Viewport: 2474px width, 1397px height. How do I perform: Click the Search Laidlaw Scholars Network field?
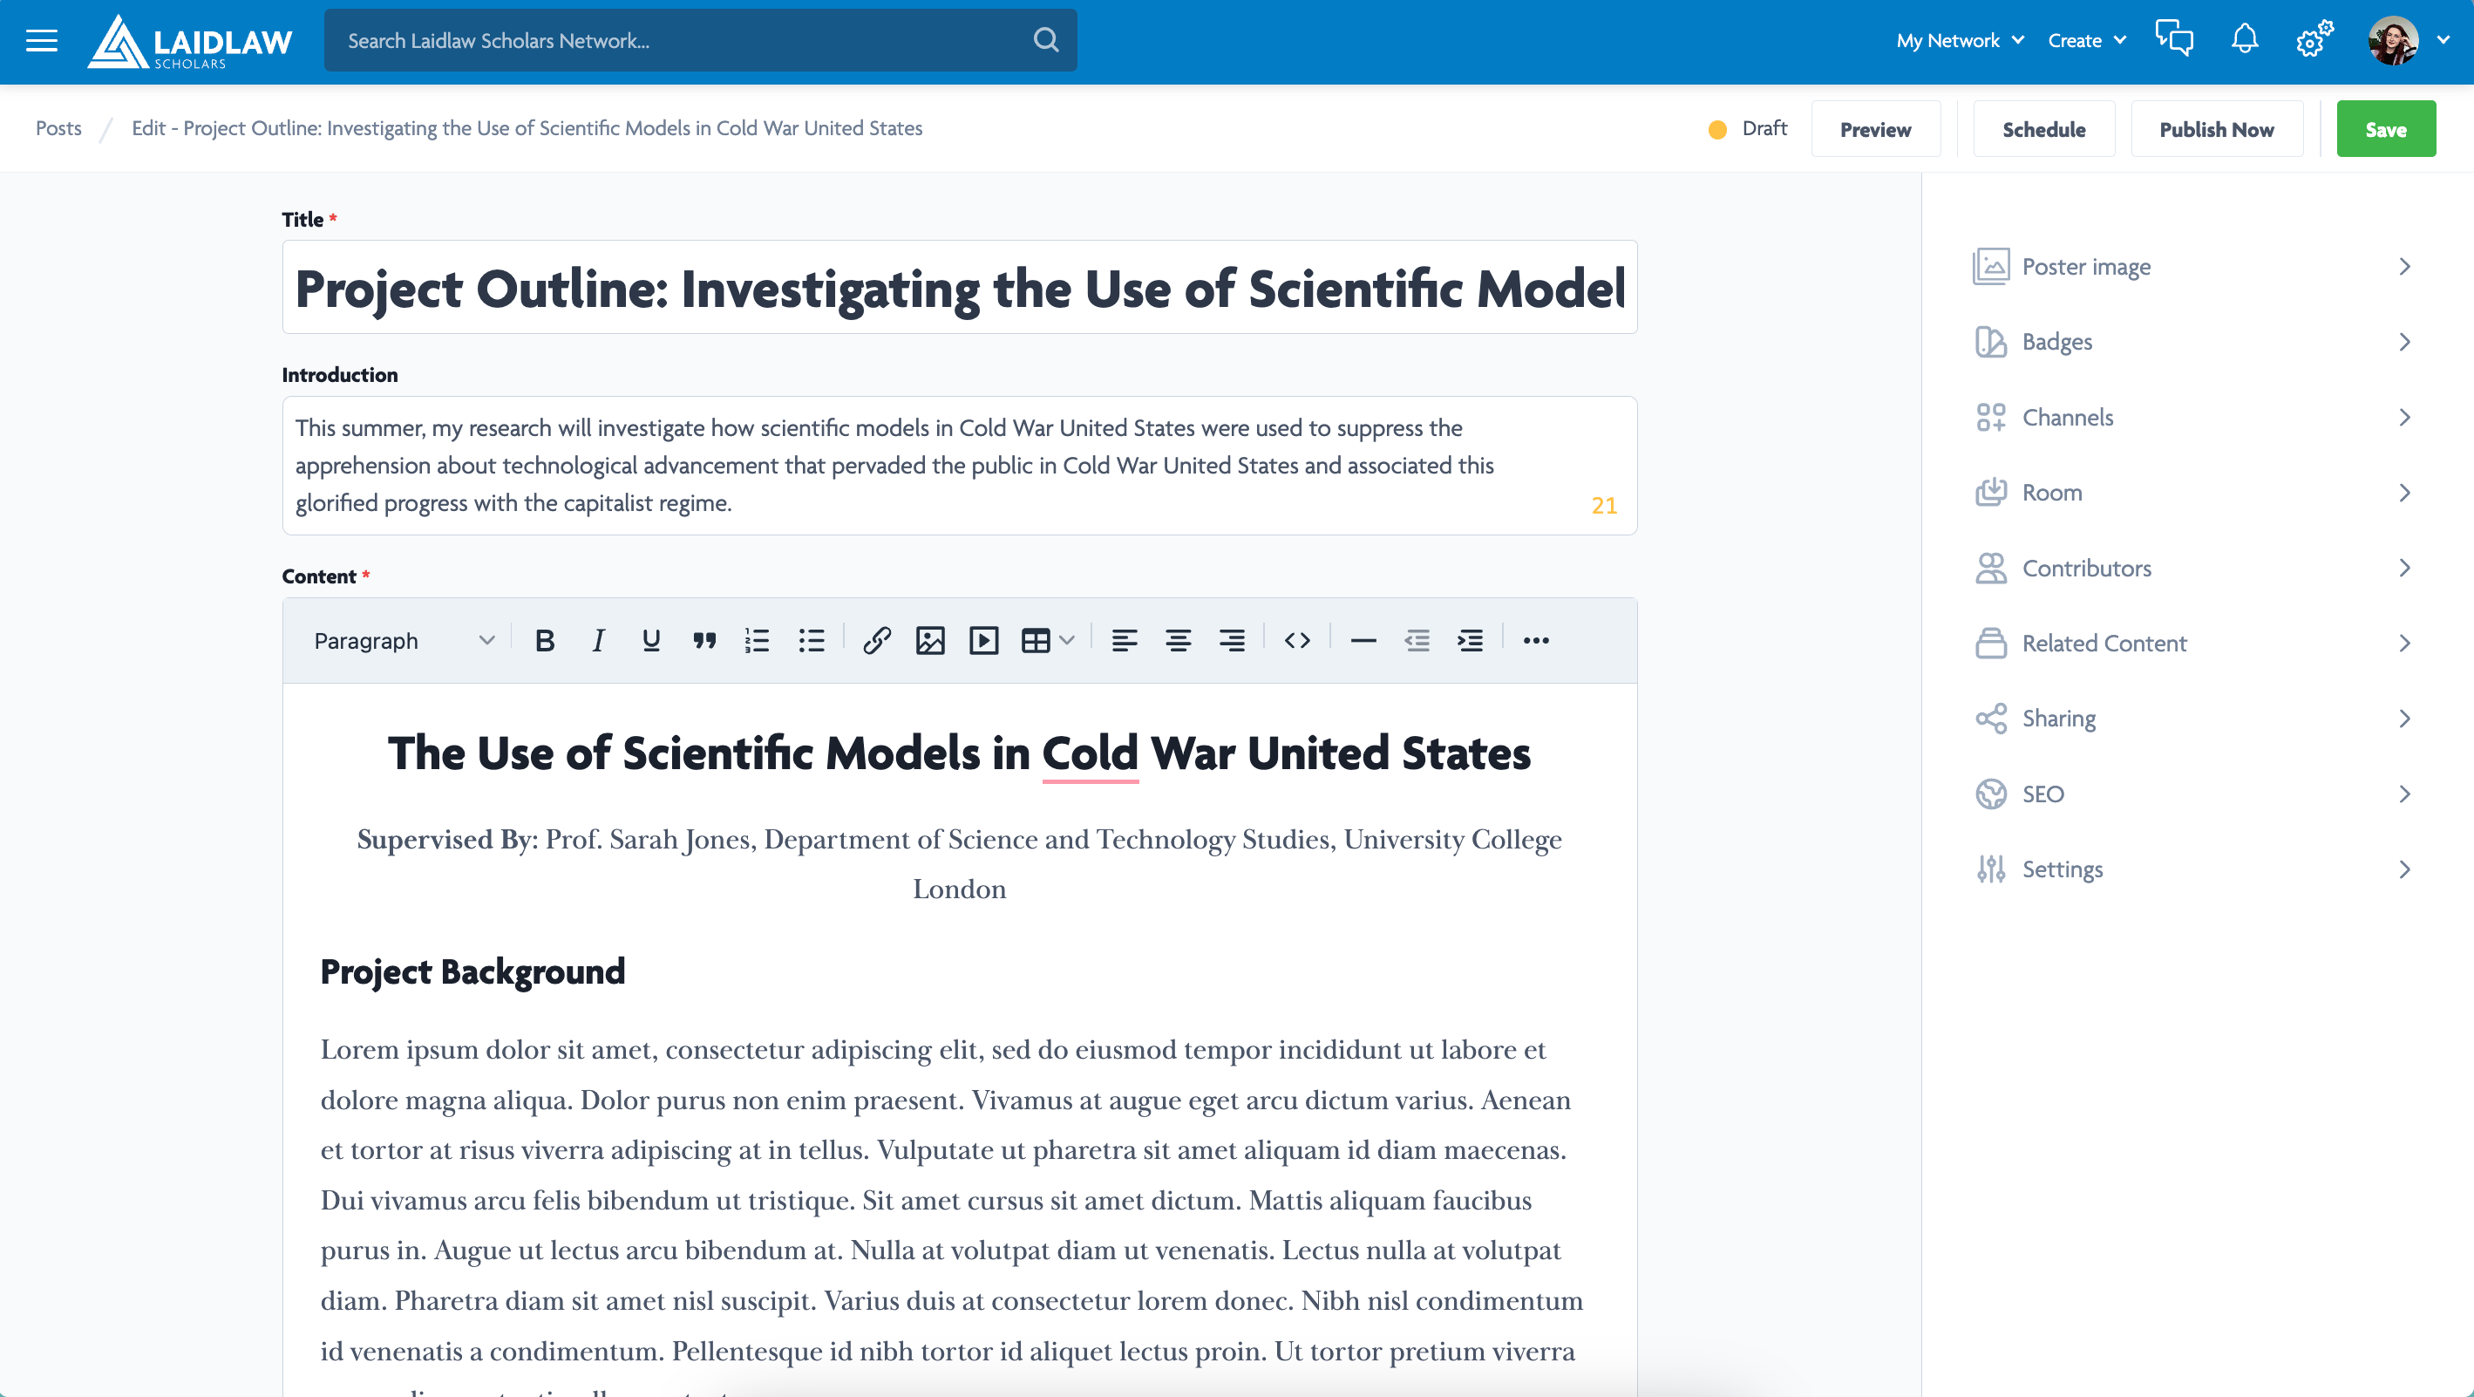[682, 40]
